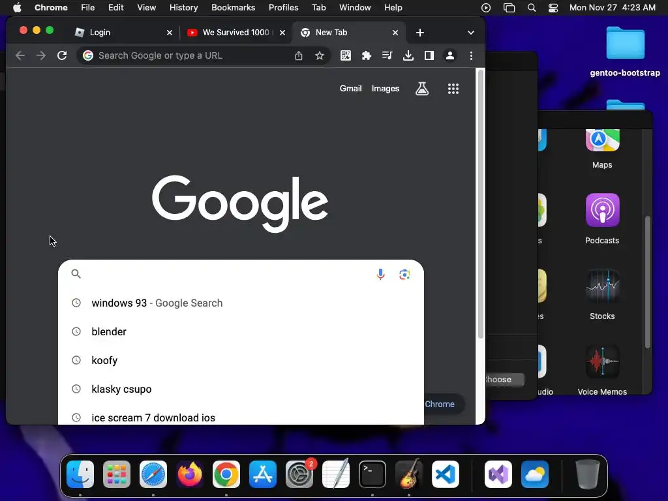Close the YouTube tab
Viewport: 668px width, 501px height.
point(282,33)
